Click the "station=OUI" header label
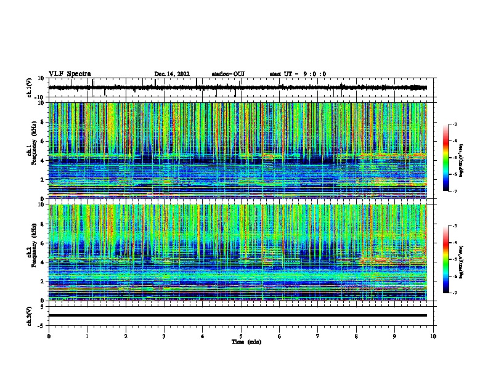This screenshot has height=377, width=488. click(x=228, y=74)
